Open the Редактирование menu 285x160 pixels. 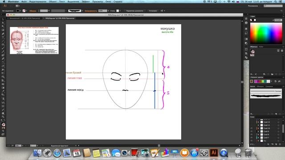pos(38,1)
